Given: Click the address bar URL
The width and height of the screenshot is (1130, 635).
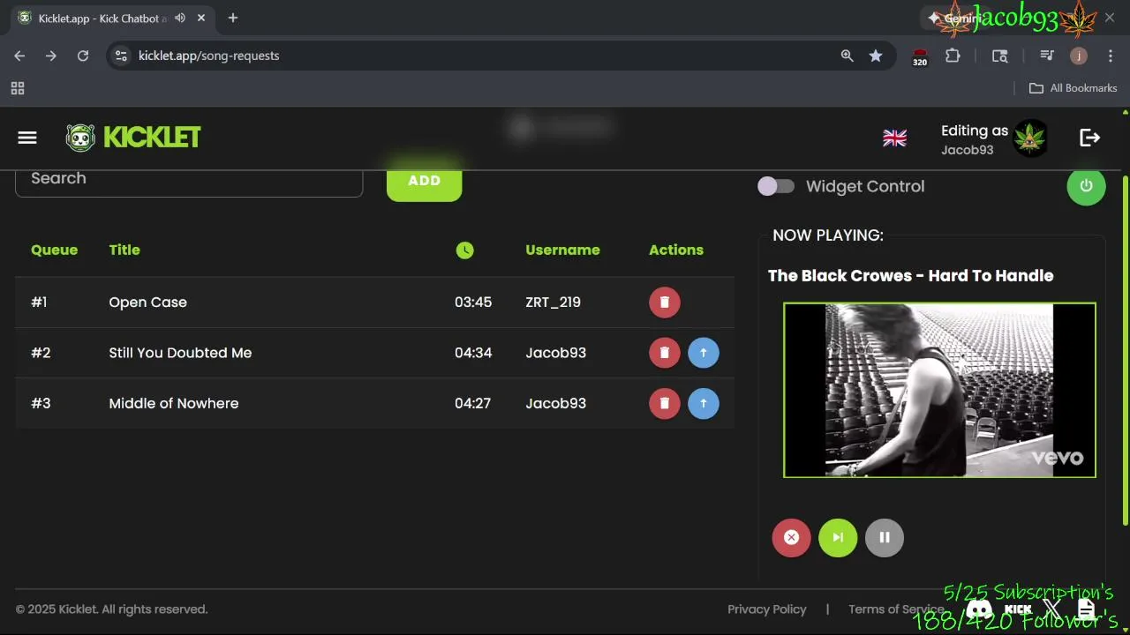Looking at the screenshot, I should (208, 56).
